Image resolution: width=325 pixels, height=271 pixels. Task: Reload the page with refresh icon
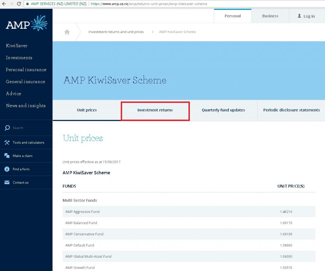pos(19,4)
